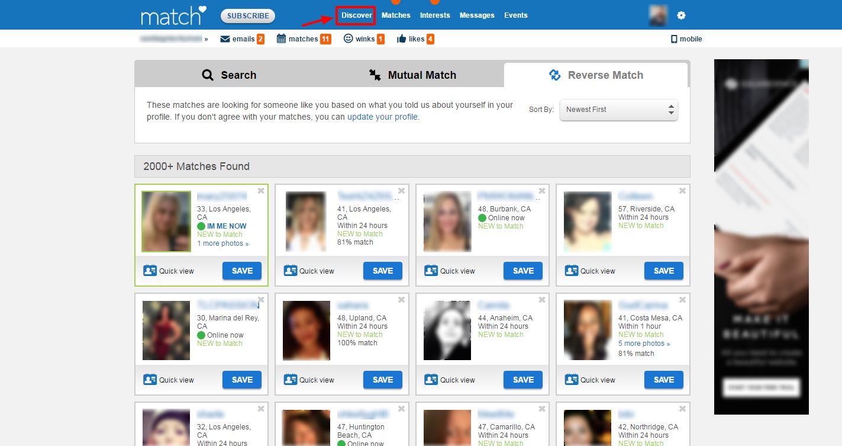Image resolution: width=842 pixels, height=446 pixels.
Task: Click the likes count badge 4
Action: click(x=430, y=39)
